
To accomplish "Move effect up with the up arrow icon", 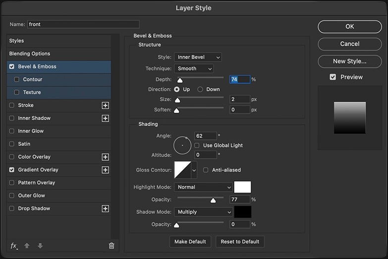I will pos(27,246).
